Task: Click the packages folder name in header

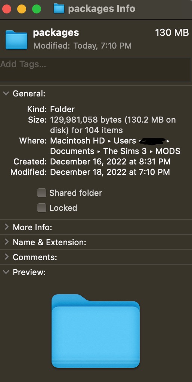Action: pos(56,33)
